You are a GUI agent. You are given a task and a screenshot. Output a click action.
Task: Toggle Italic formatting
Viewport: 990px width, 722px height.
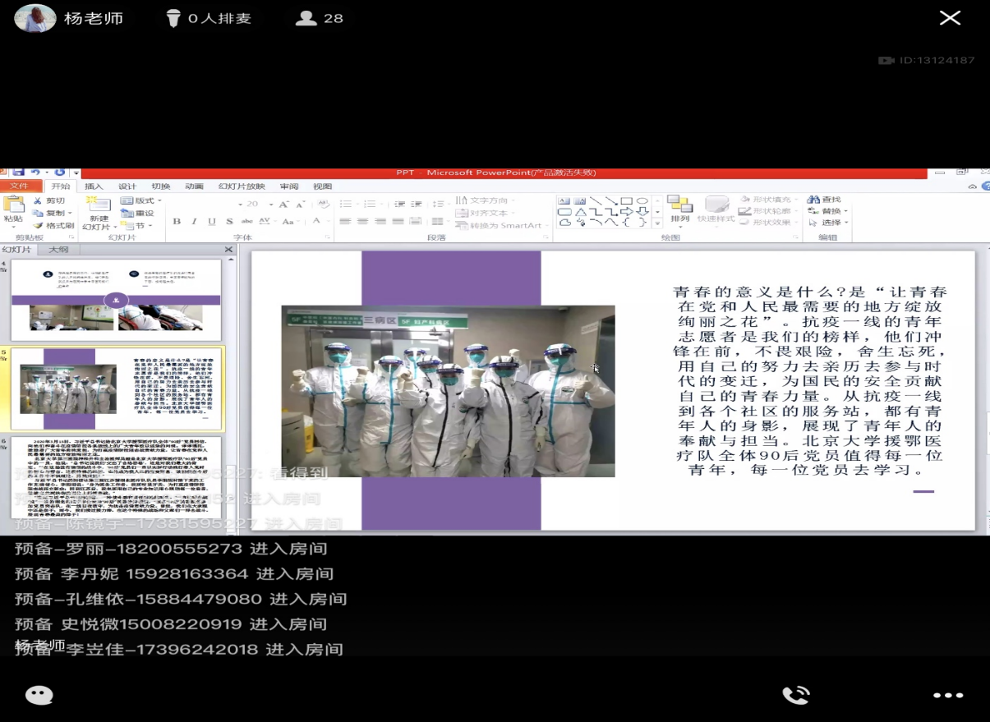click(x=194, y=222)
